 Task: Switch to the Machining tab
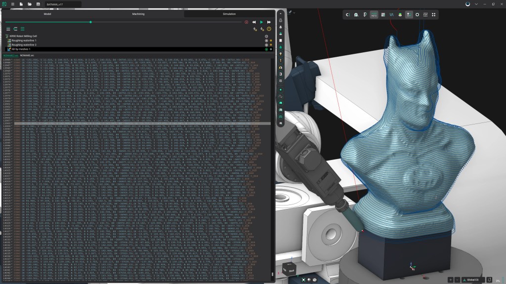138,14
